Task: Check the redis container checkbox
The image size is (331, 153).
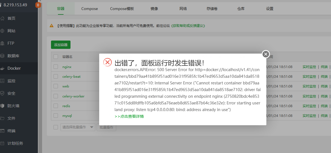Action: coord(56,106)
